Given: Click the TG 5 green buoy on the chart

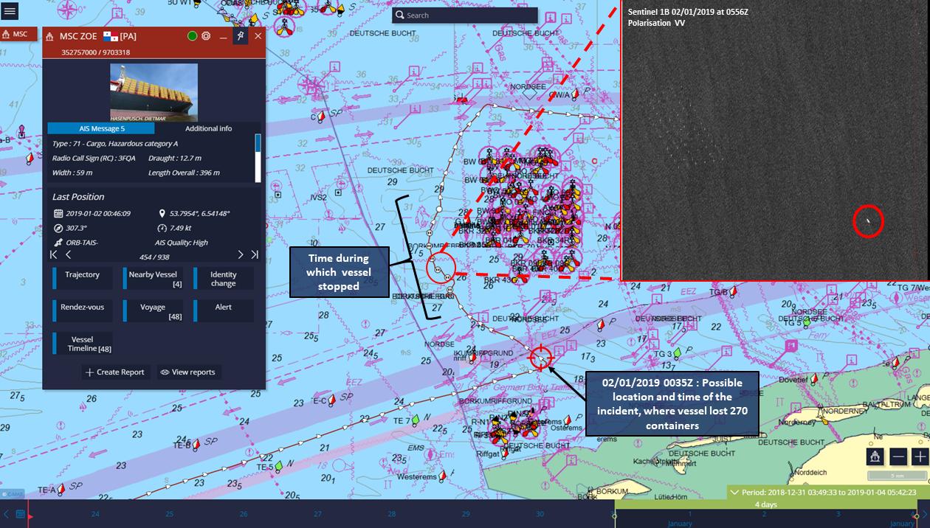Looking at the screenshot, I should [808, 322].
